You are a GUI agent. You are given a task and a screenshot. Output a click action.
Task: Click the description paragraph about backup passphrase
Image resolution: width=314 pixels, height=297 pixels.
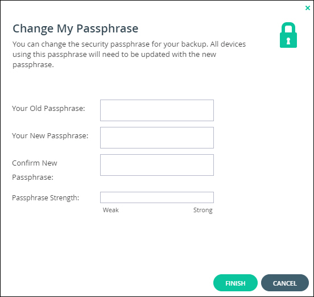point(129,54)
